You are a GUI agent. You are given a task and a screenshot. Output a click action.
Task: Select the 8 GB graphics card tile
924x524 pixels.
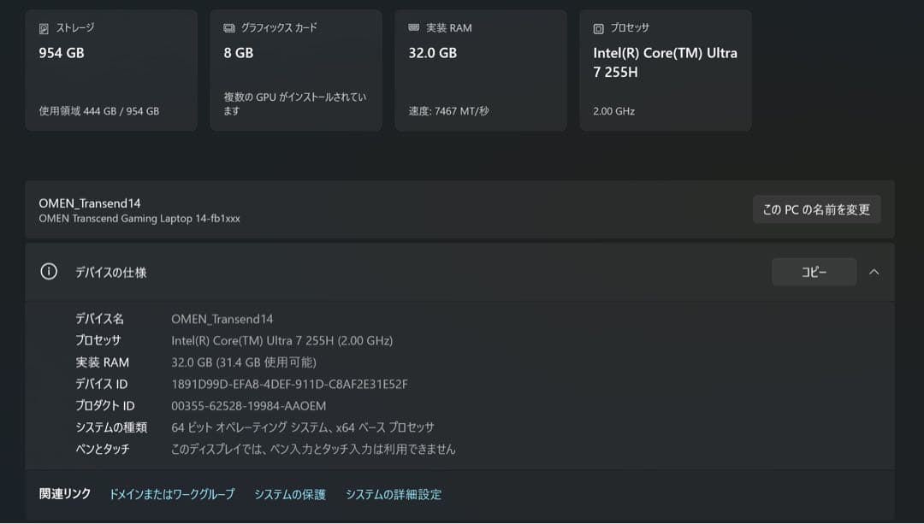(x=295, y=69)
